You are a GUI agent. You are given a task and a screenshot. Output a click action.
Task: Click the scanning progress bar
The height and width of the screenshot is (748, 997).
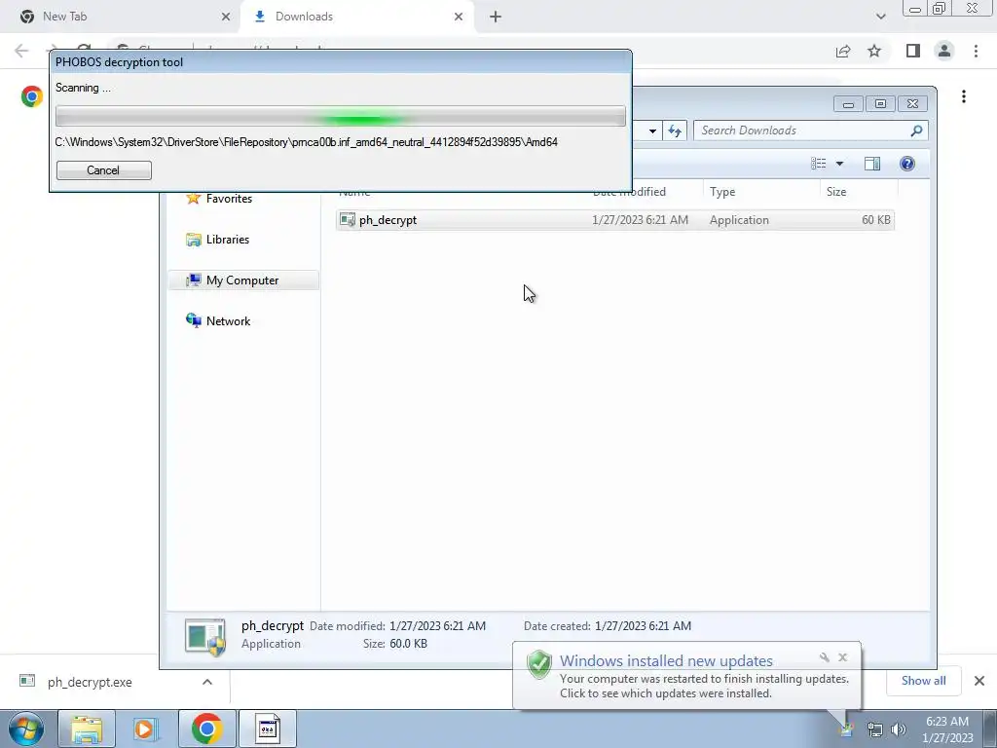tap(340, 117)
